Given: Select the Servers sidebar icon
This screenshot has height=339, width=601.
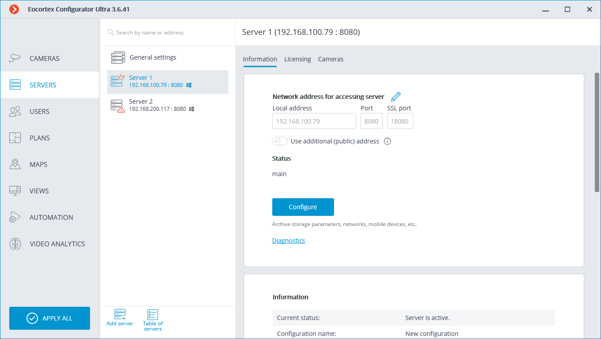Looking at the screenshot, I should [x=15, y=85].
